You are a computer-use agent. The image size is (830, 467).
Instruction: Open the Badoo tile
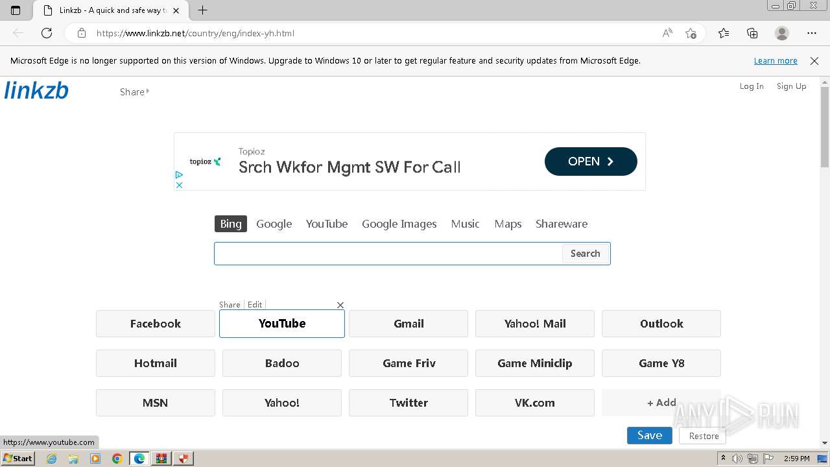pos(282,363)
